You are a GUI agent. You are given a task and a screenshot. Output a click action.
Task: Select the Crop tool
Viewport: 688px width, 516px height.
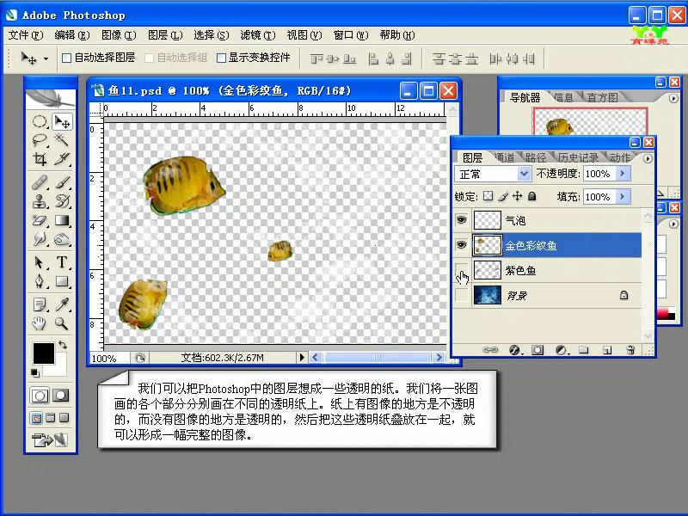coord(40,159)
